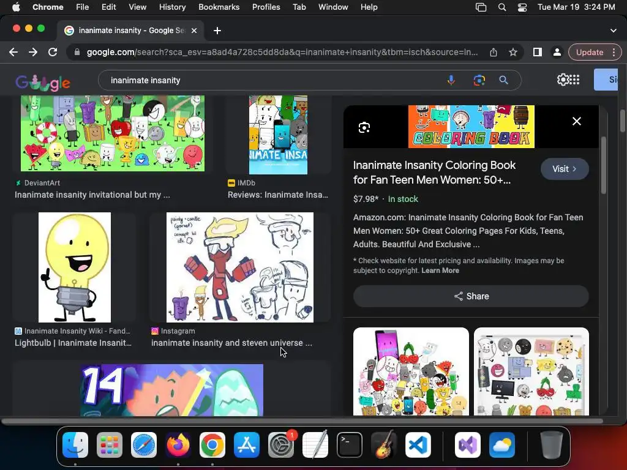Click Lens icon on coloring book preview
Viewport: 627px width, 470px height.
click(x=364, y=127)
